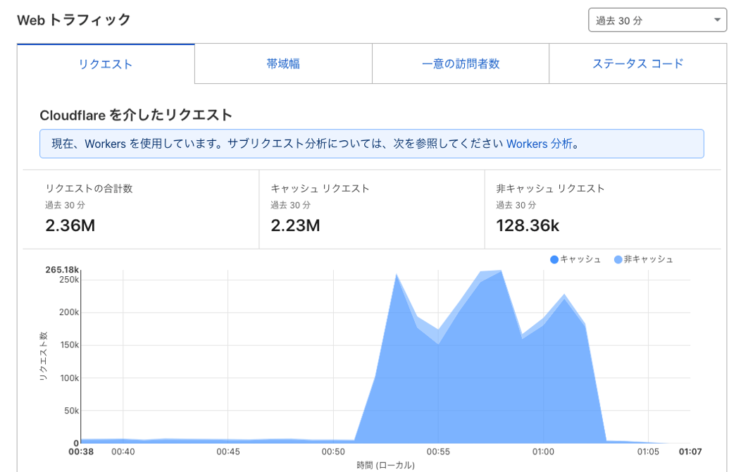Select the 128.36k uncached requests value
This screenshot has height=472, width=748.
click(528, 225)
